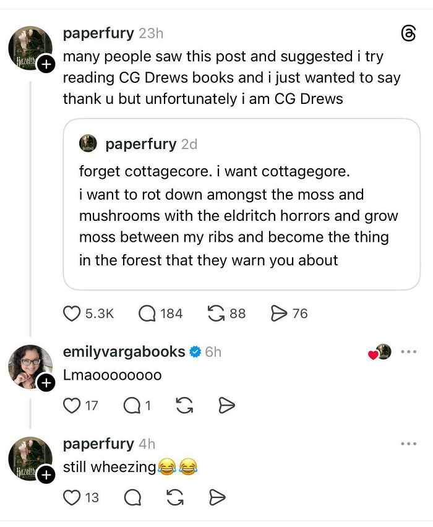Share the original post via the send icon
Screen dimensions: 433x527
click(x=280, y=313)
